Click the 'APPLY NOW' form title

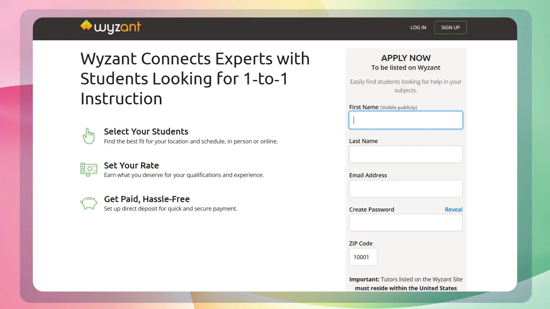click(x=406, y=58)
